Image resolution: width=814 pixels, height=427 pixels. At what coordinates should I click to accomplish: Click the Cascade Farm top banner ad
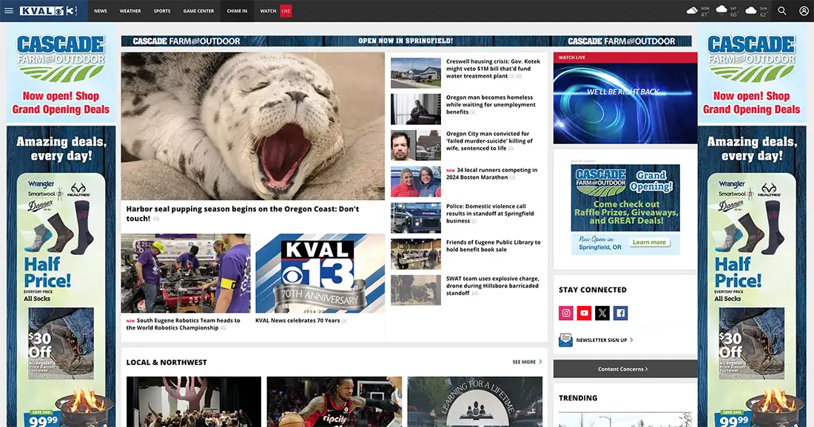406,41
